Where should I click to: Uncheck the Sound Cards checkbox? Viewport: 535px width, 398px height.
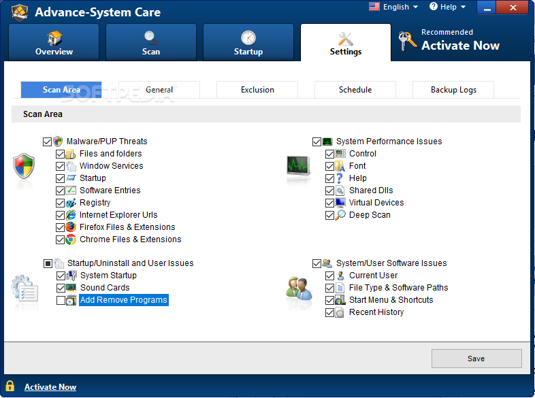pos(61,288)
